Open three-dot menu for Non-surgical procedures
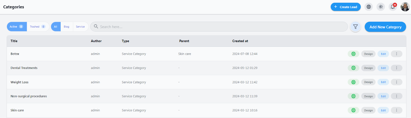The width and height of the screenshot is (411, 118). coord(397,96)
